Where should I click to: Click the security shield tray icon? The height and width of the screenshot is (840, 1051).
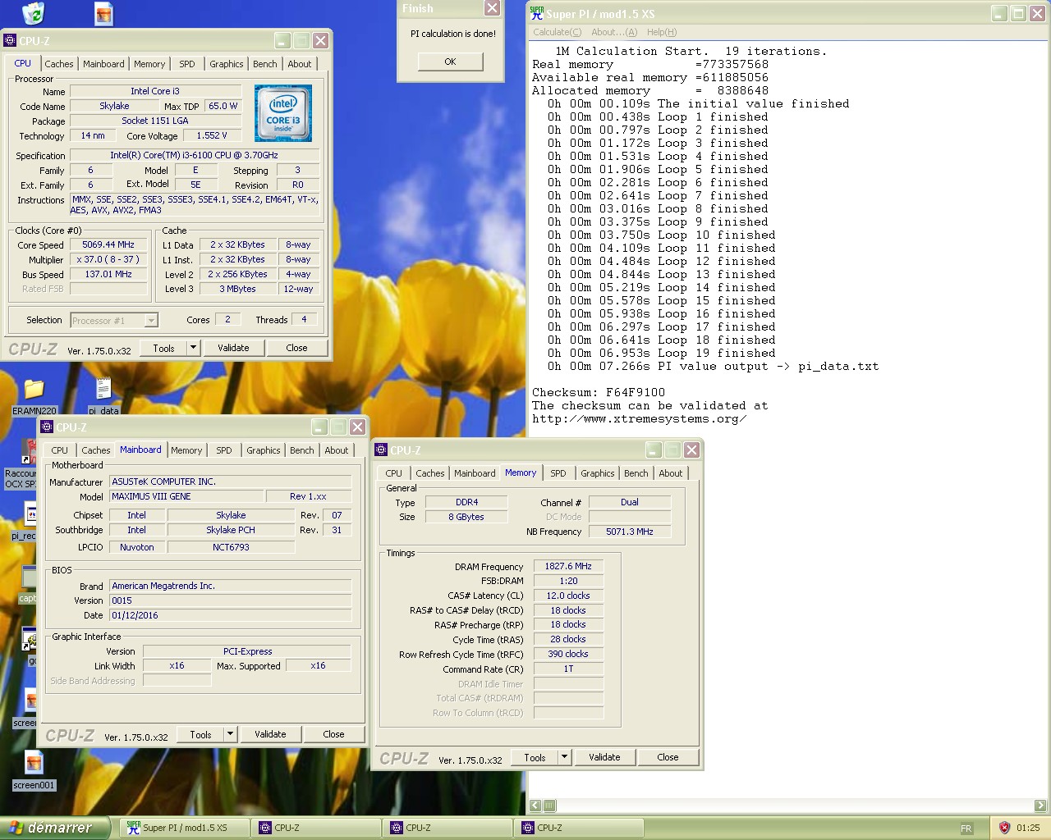(x=1004, y=828)
